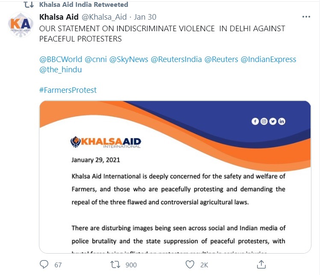320x275 pixels.
Task: Click the LinkedIn icon in statement image
Action: pyautogui.click(x=281, y=121)
